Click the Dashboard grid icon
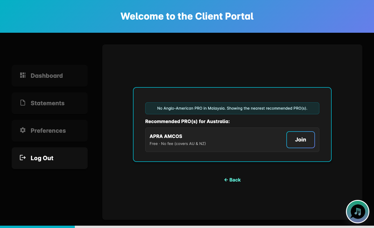374x228 pixels. coord(23,75)
